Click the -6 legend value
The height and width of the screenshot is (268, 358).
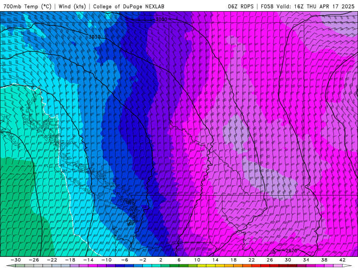[x=125, y=260]
